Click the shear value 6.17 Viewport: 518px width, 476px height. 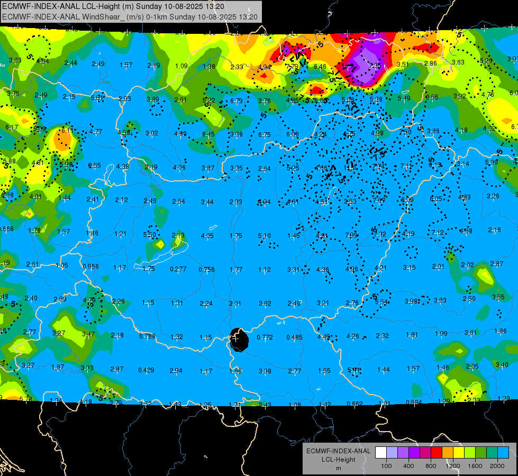[x=12, y=127]
